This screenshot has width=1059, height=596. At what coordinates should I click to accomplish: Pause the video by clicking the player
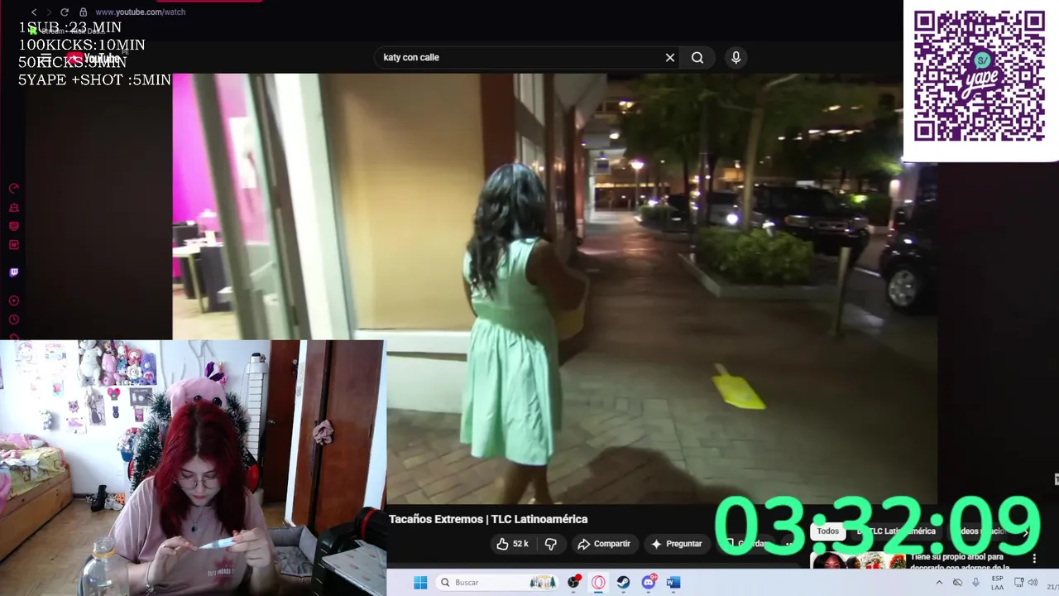tap(554, 288)
